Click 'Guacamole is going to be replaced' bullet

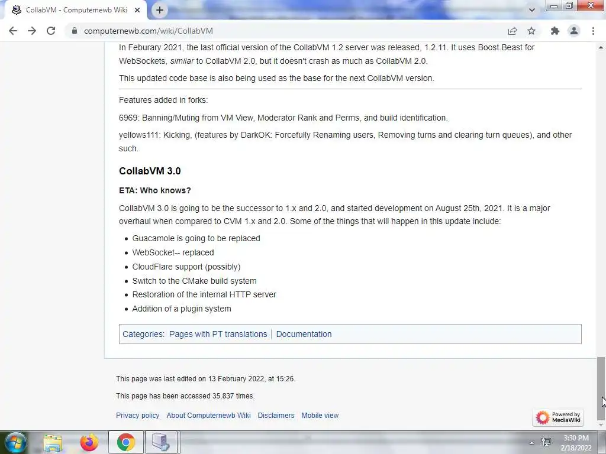[x=196, y=238]
